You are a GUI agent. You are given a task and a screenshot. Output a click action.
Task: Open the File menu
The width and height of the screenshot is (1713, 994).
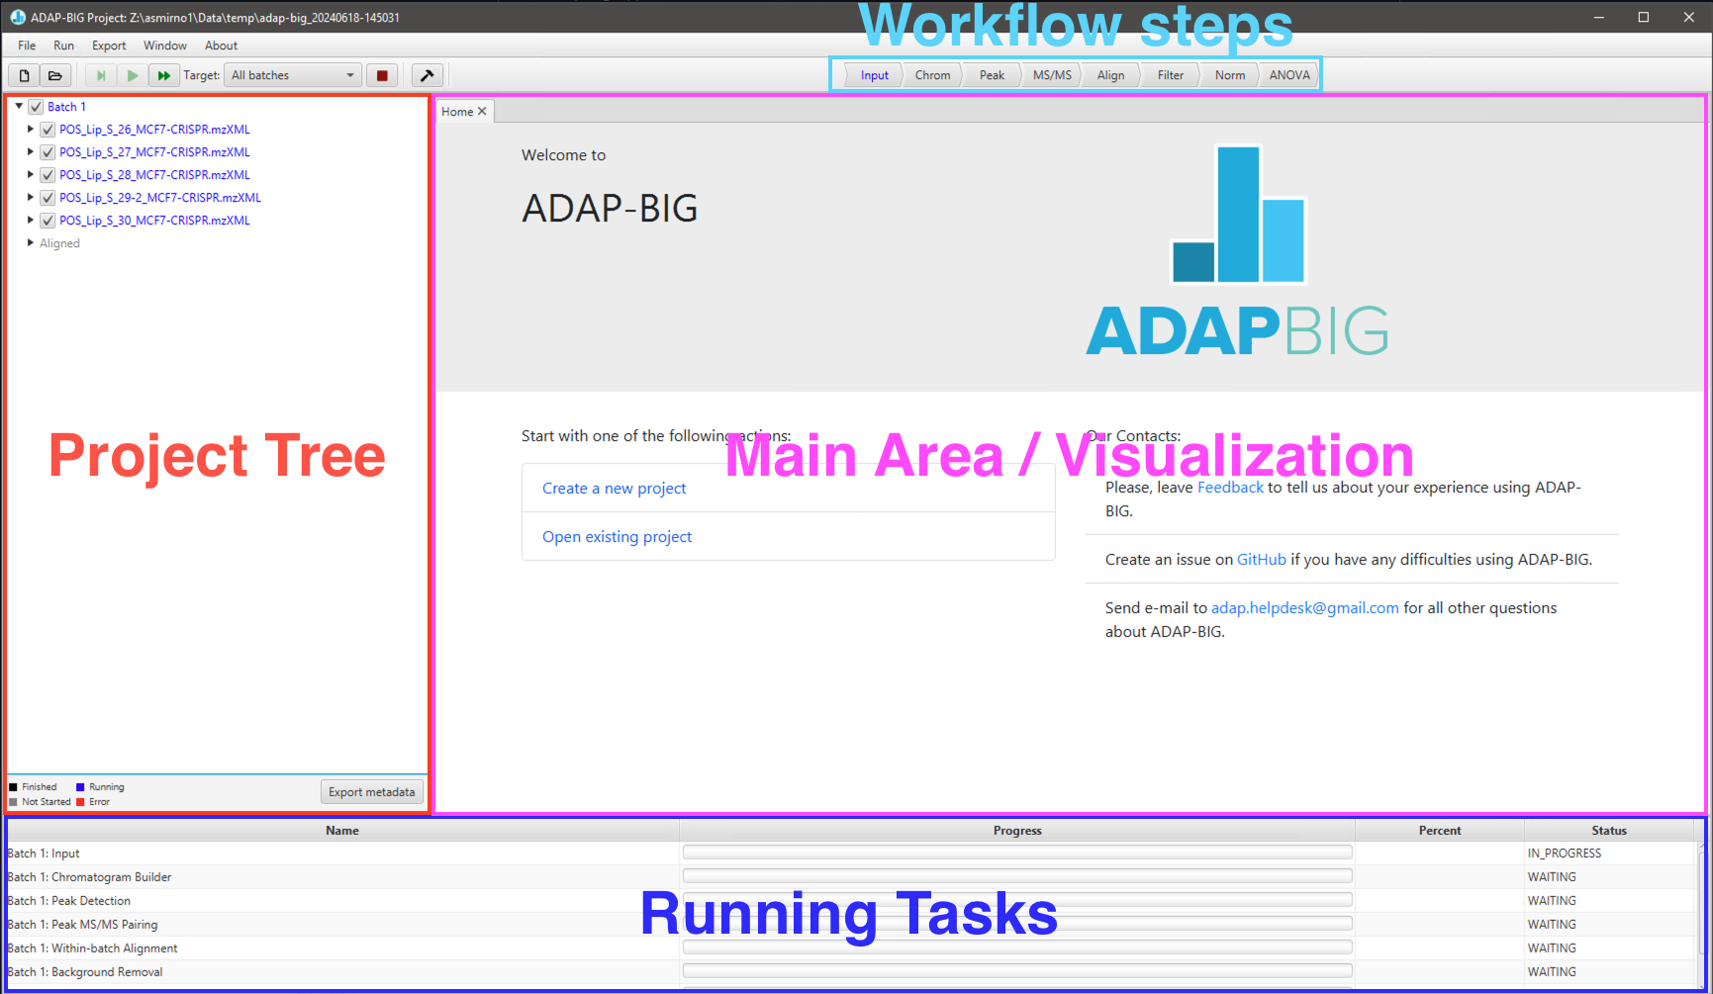coord(27,45)
